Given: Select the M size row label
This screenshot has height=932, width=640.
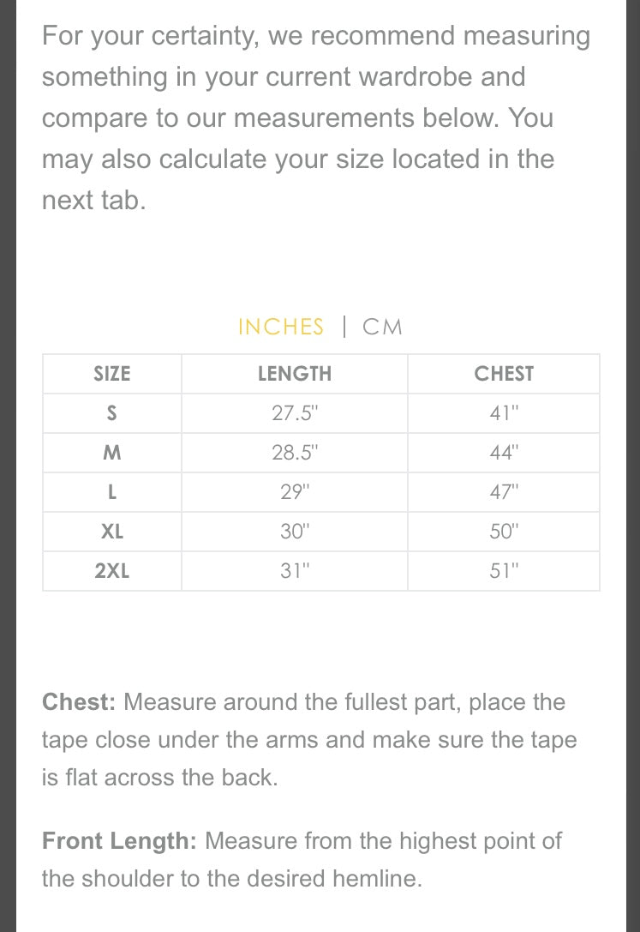Looking at the screenshot, I should click(x=112, y=453).
